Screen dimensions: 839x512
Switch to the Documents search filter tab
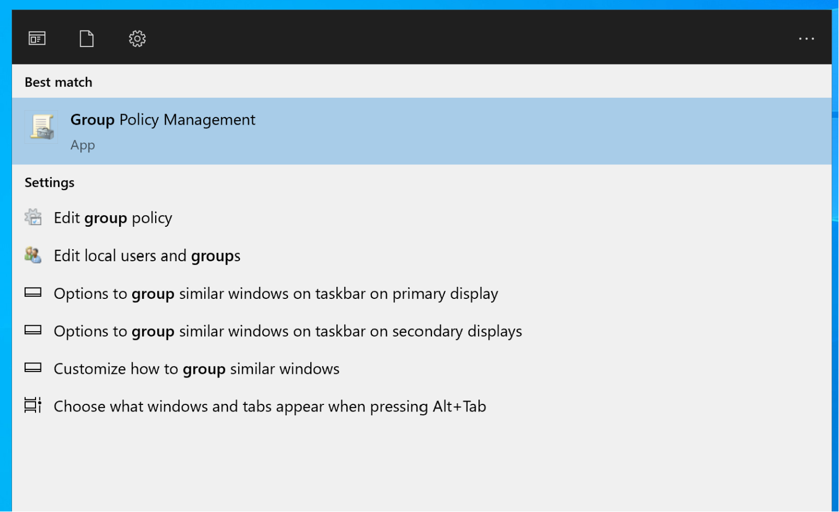(86, 38)
